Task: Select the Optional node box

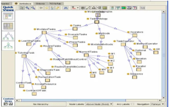Action: click(139, 53)
